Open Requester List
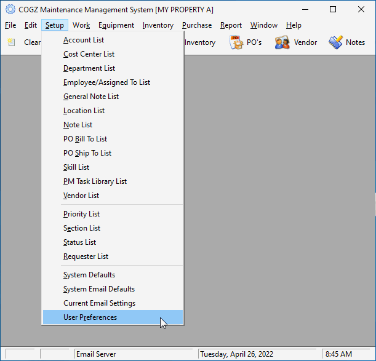 [113, 256]
